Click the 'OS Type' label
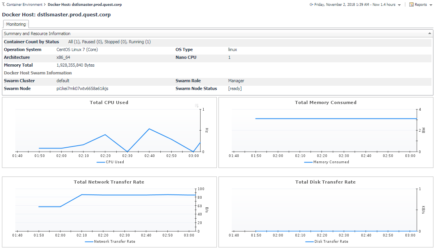Viewport: 435px width, 249px height. (x=184, y=49)
